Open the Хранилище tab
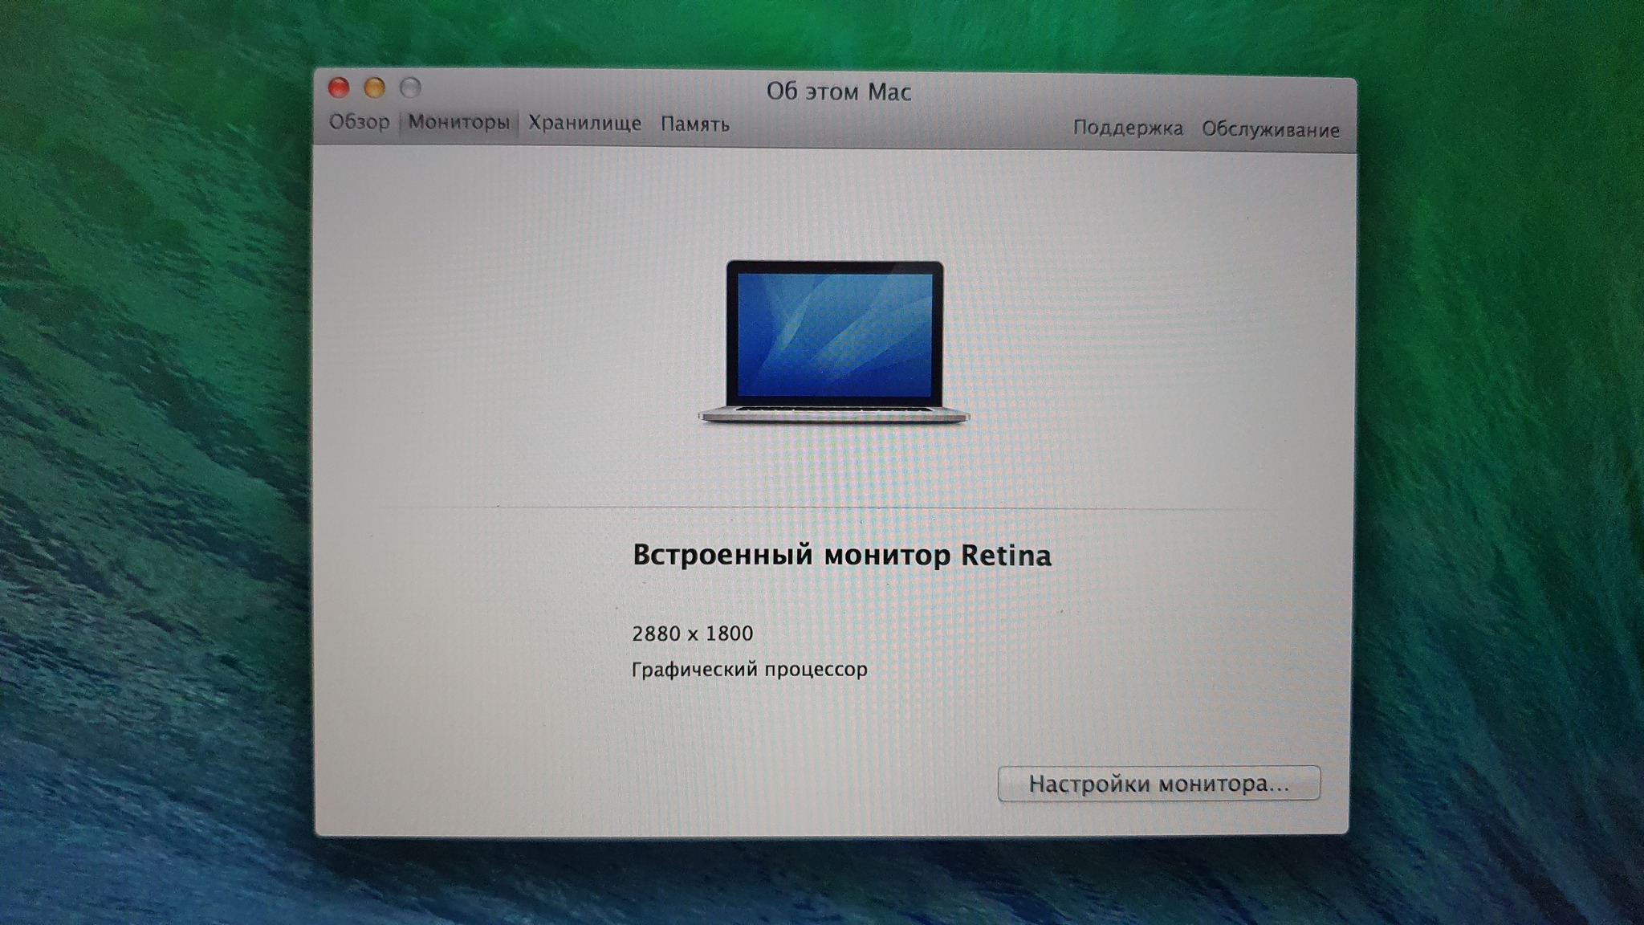The image size is (1644, 925). [x=584, y=124]
